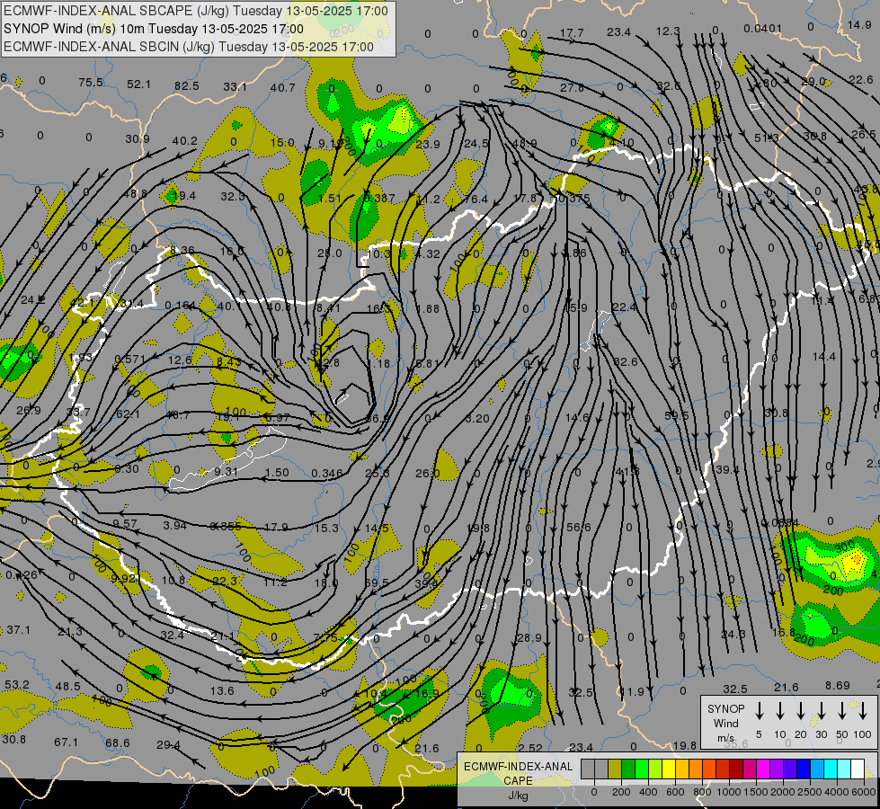Click the map value 0.346

click(326, 474)
